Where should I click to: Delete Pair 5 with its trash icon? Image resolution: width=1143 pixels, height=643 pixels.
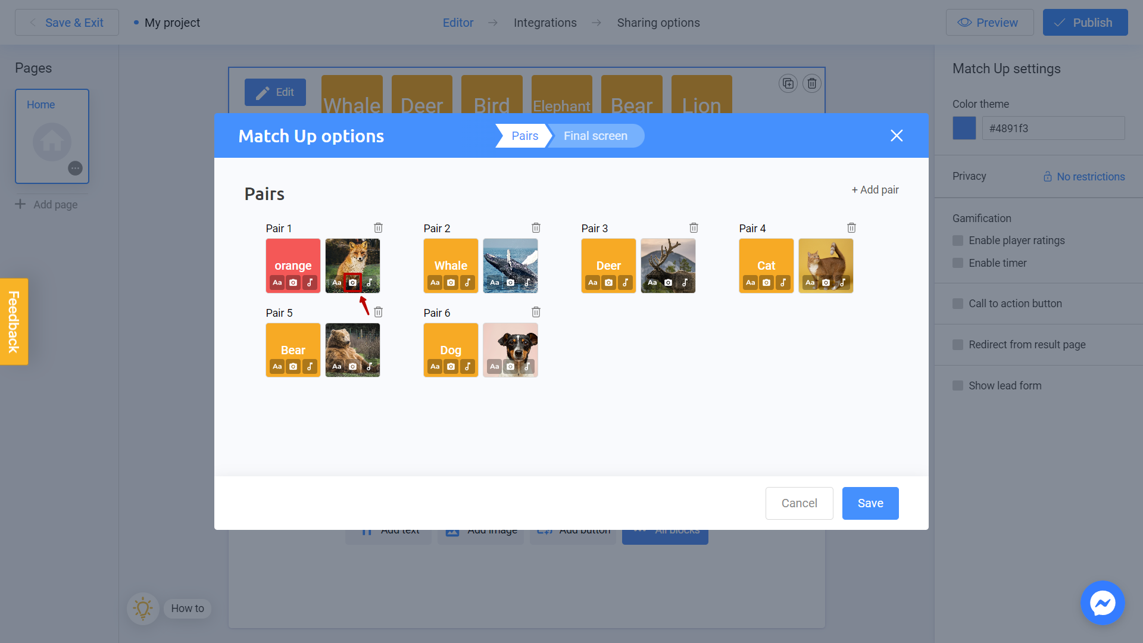click(378, 312)
